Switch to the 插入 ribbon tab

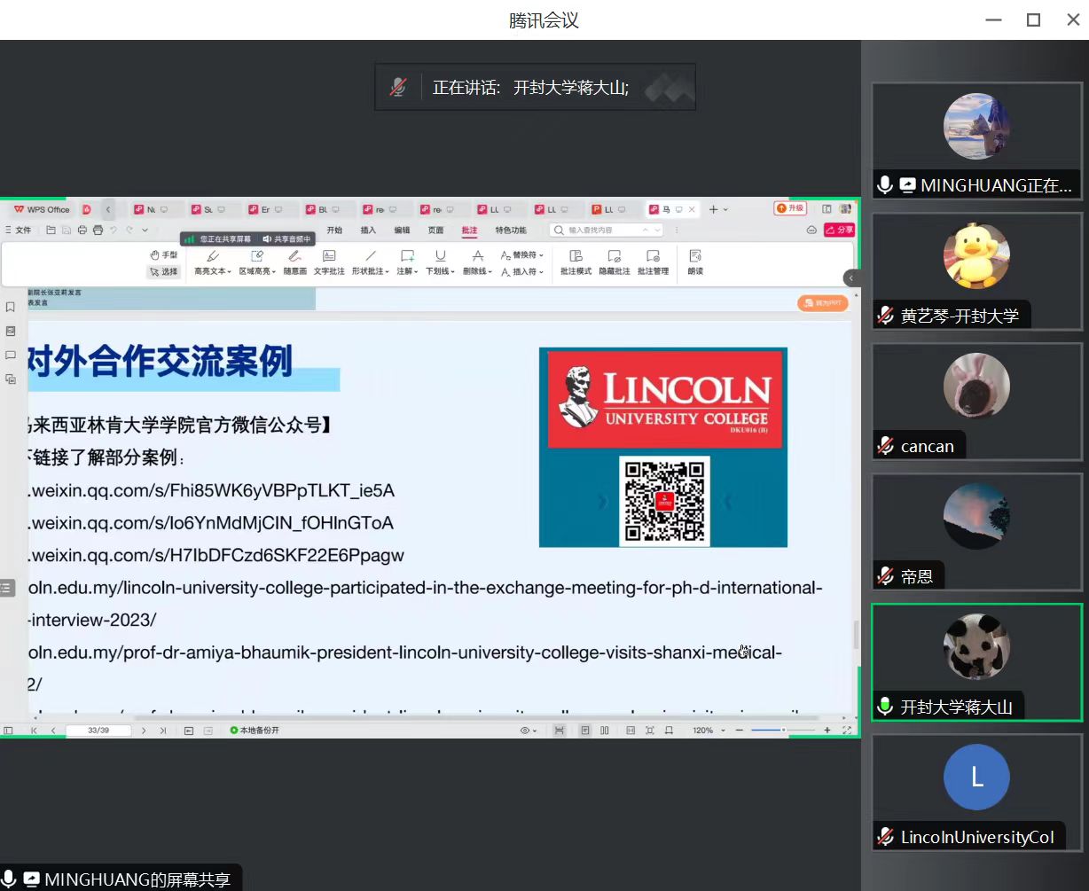coord(368,231)
